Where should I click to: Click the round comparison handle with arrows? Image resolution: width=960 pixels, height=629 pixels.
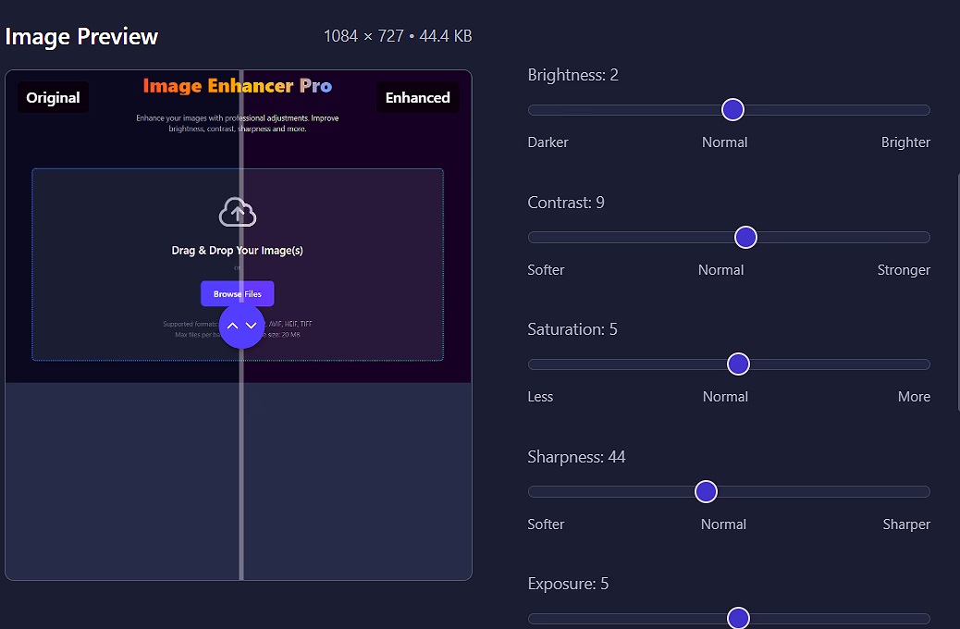(241, 326)
